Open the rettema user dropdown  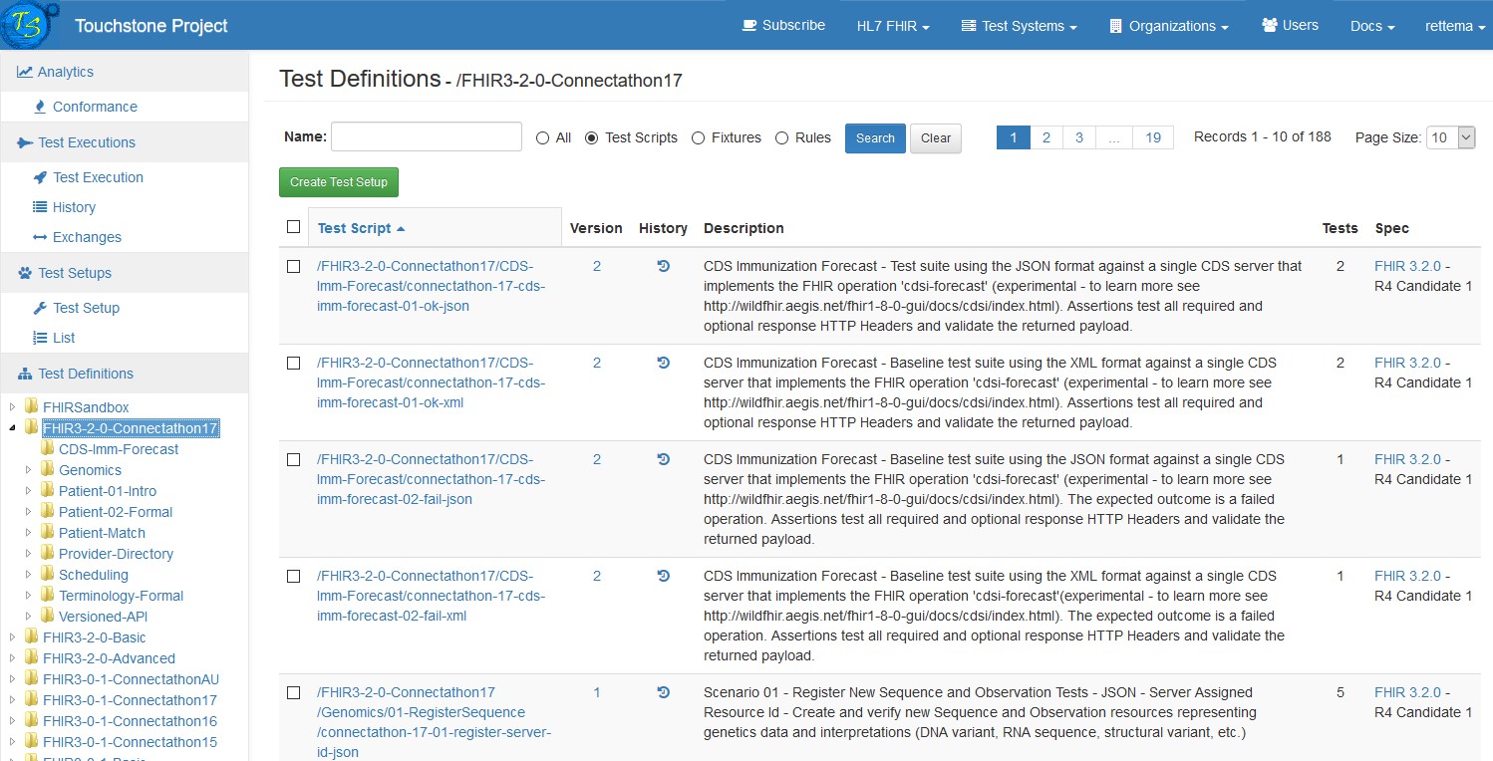tap(1455, 26)
